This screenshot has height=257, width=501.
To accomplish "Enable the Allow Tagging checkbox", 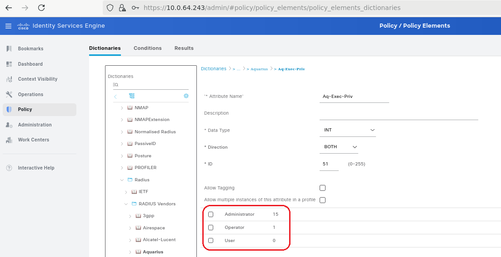I will click(322, 188).
